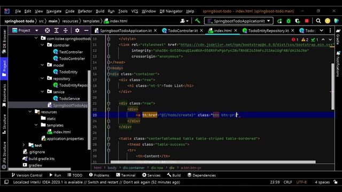342x192 pixels.
Task: Open the DB Navigator menu
Action: point(171,11)
